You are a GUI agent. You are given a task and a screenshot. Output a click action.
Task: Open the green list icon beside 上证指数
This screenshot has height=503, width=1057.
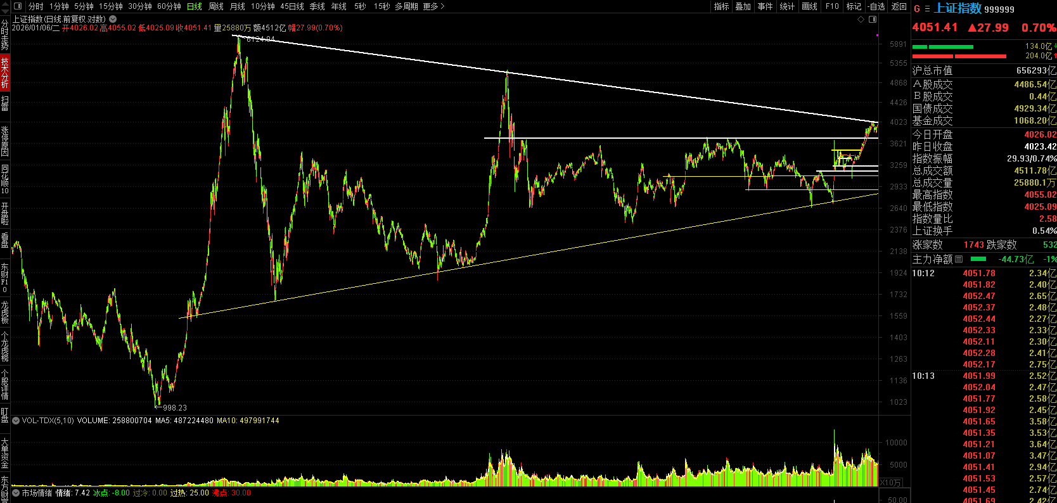[927, 9]
